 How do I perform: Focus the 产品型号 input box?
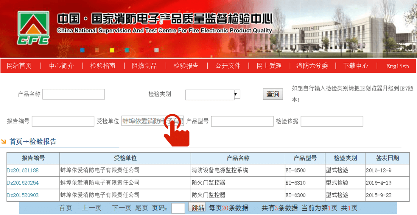(242, 121)
